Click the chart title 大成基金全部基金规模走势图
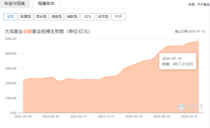The width and height of the screenshot is (210, 128). 47,31
